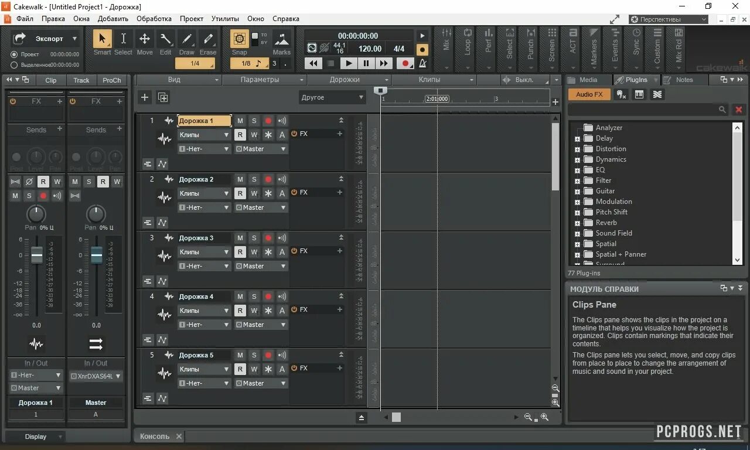Open the Проект menu
This screenshot has height=450, width=750.
coord(192,19)
